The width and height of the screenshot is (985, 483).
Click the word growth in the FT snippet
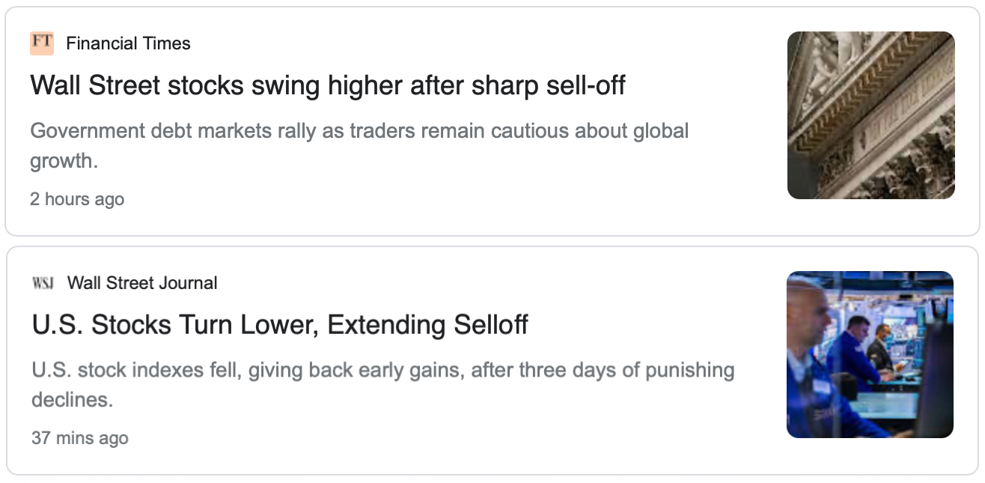click(x=64, y=161)
